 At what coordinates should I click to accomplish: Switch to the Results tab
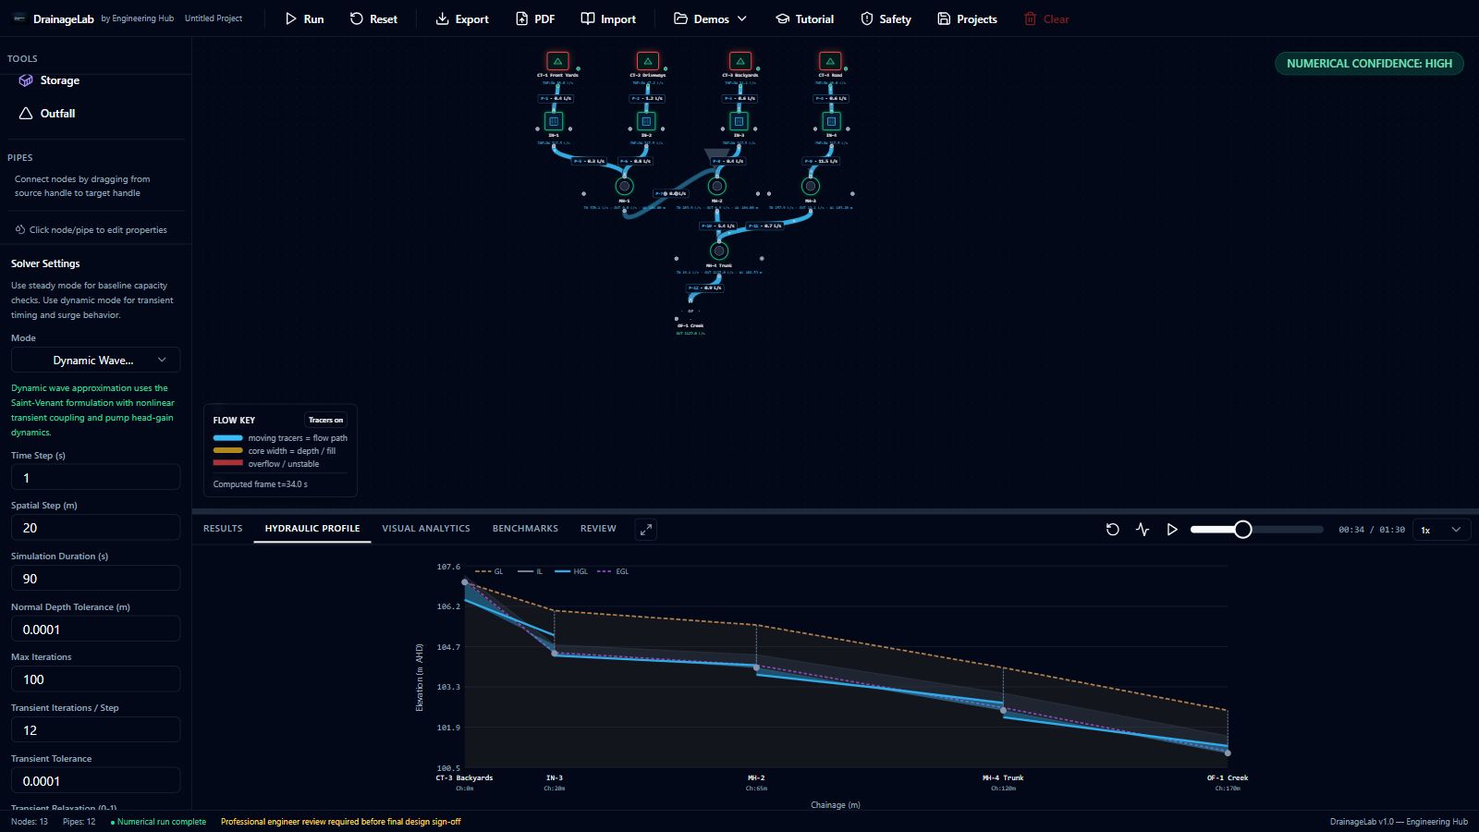coord(223,529)
